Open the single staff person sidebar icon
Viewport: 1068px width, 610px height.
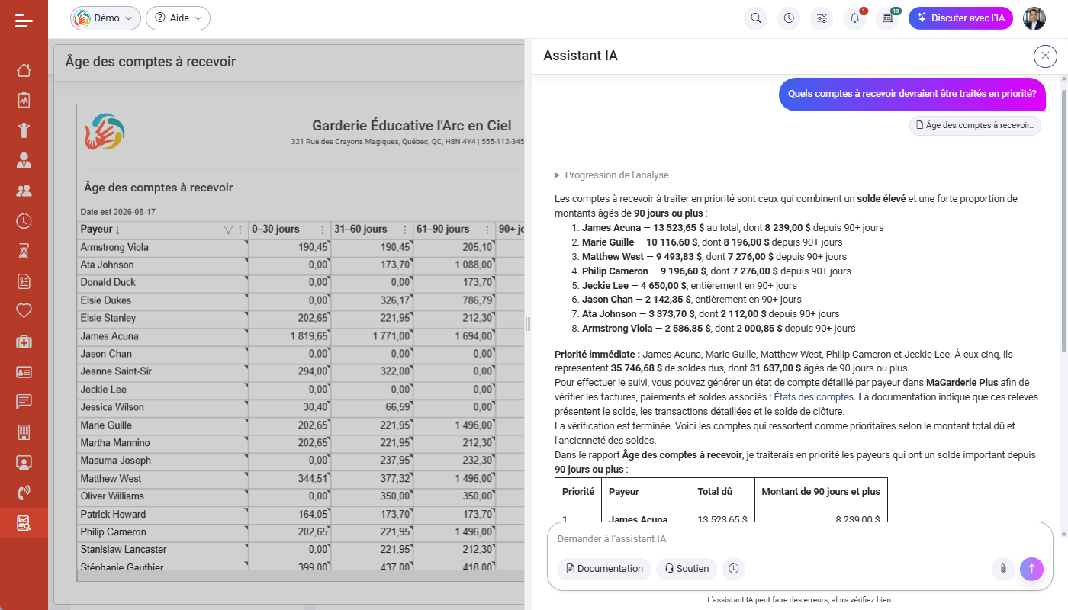24,160
